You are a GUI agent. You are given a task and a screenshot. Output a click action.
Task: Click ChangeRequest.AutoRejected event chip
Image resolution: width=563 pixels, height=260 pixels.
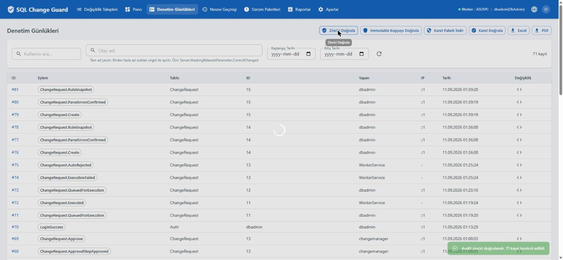[x=66, y=165]
